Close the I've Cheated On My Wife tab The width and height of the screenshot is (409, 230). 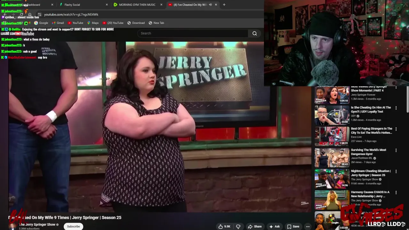pos(216,5)
